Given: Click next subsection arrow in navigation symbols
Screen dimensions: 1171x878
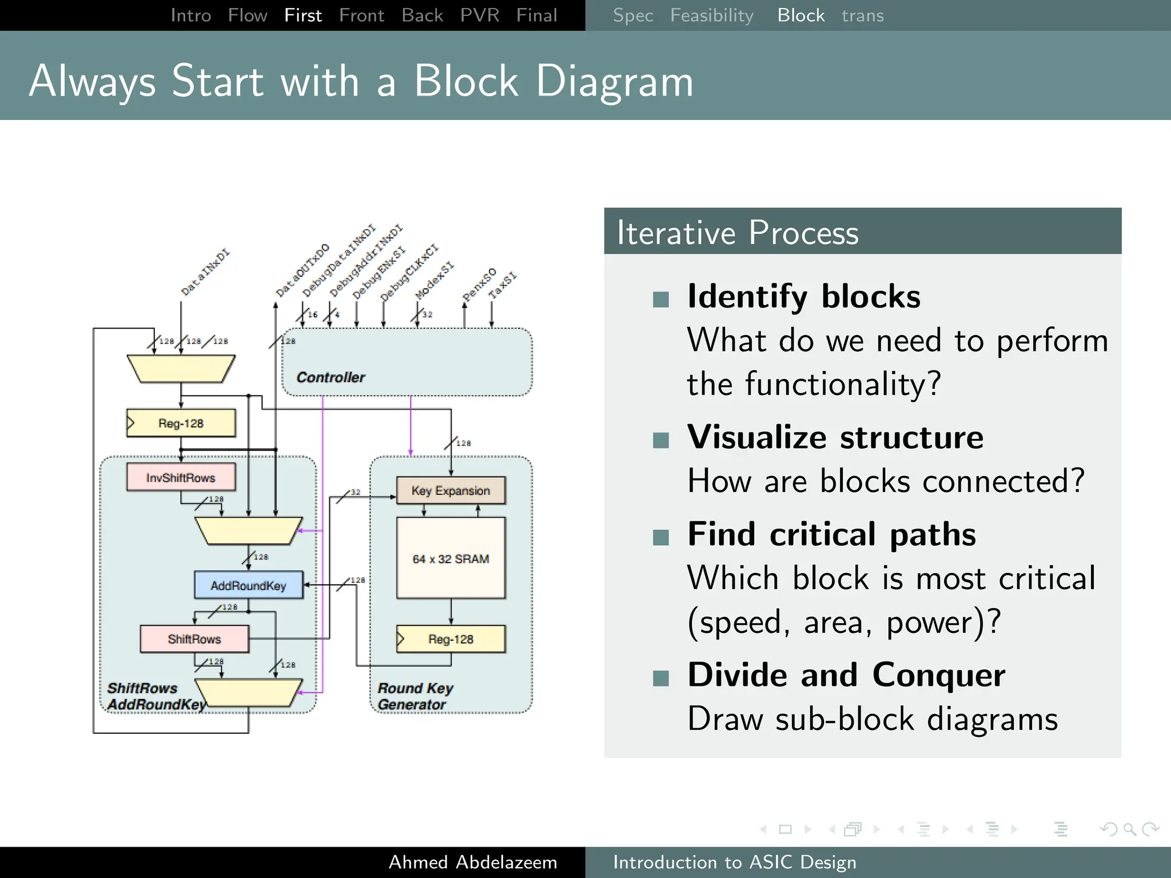Looking at the screenshot, I should click(945, 829).
